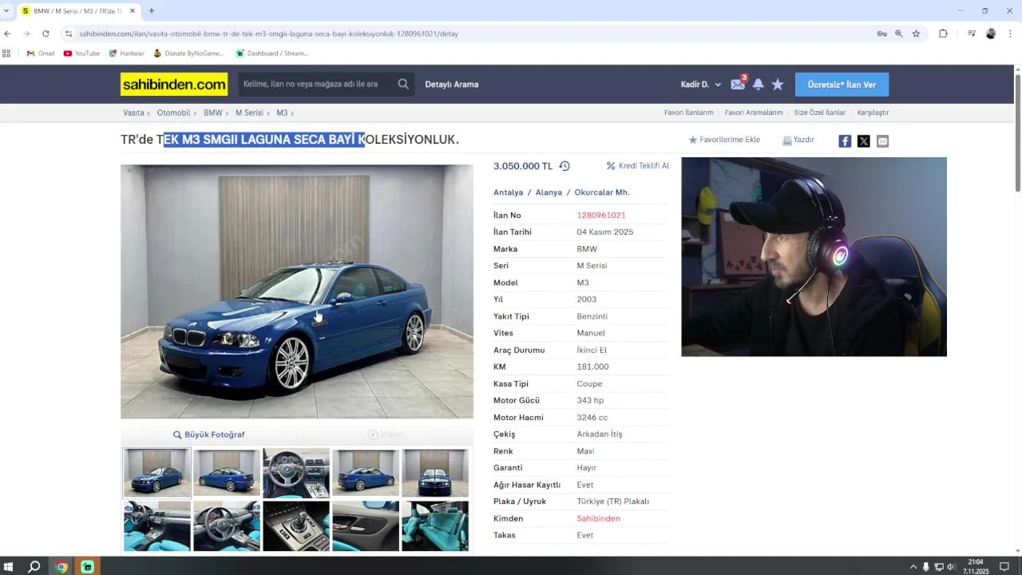Screen dimensions: 1022x575
Task: Click Okurcalar Mh. location link
Action: (602, 192)
